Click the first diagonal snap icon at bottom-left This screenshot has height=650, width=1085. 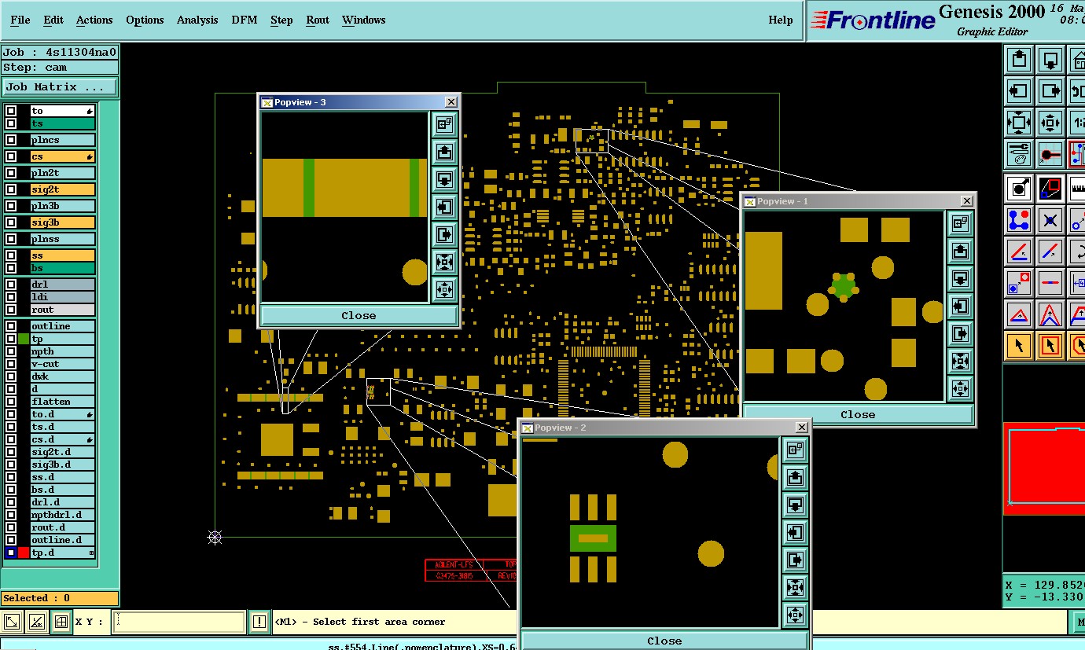(12, 622)
